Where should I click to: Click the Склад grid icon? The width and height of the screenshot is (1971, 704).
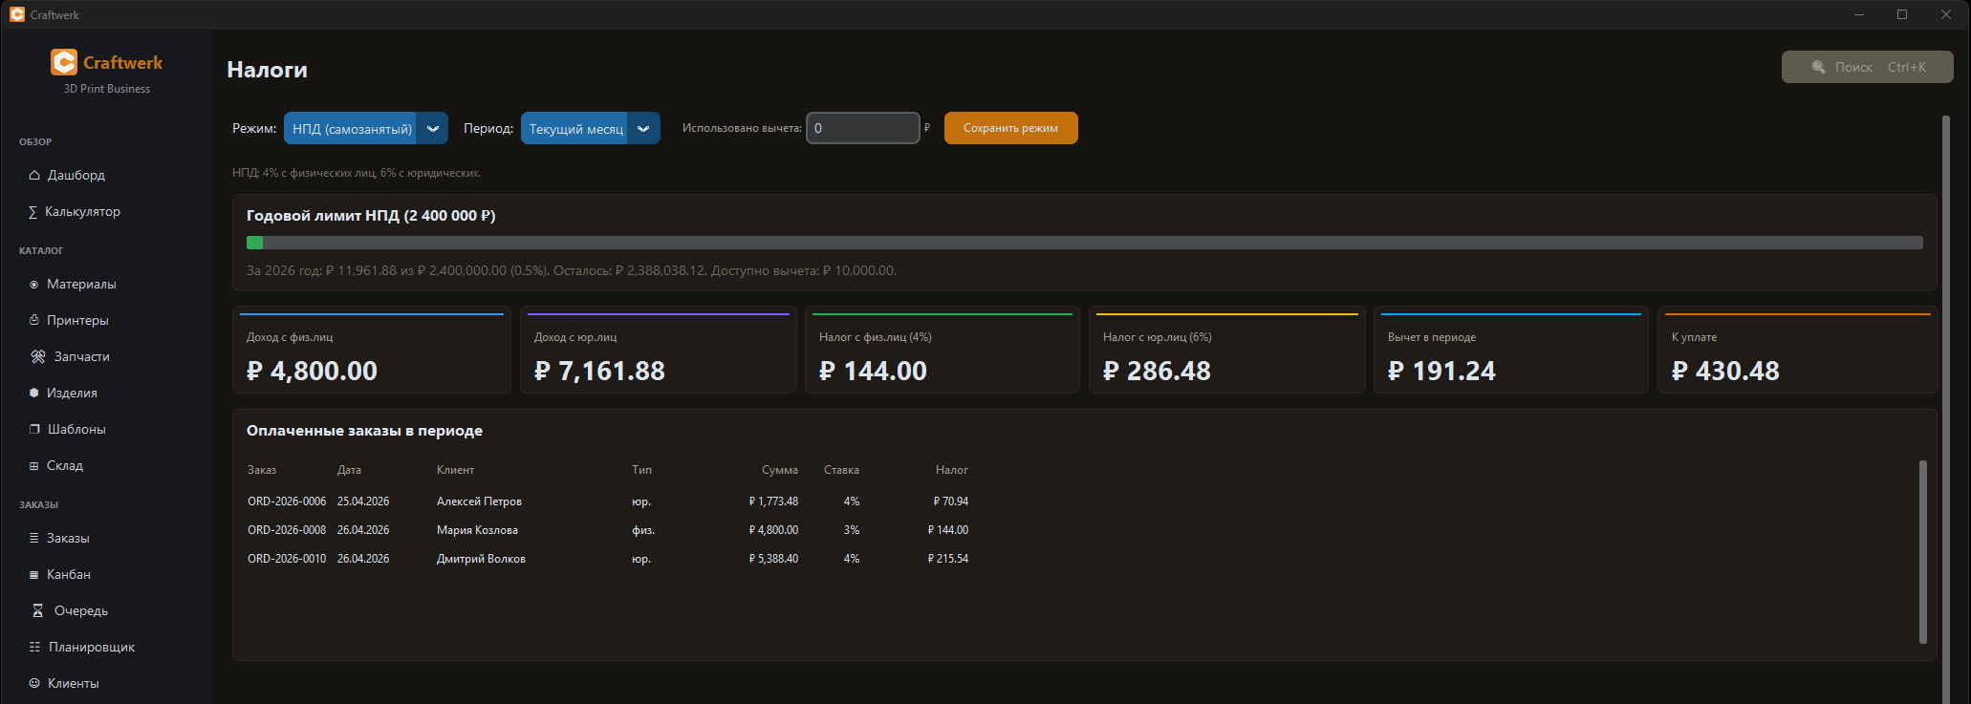point(34,466)
